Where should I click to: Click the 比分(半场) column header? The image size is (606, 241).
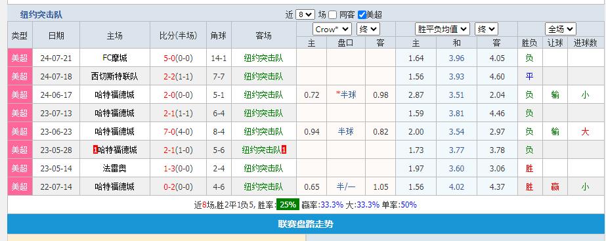(x=178, y=36)
